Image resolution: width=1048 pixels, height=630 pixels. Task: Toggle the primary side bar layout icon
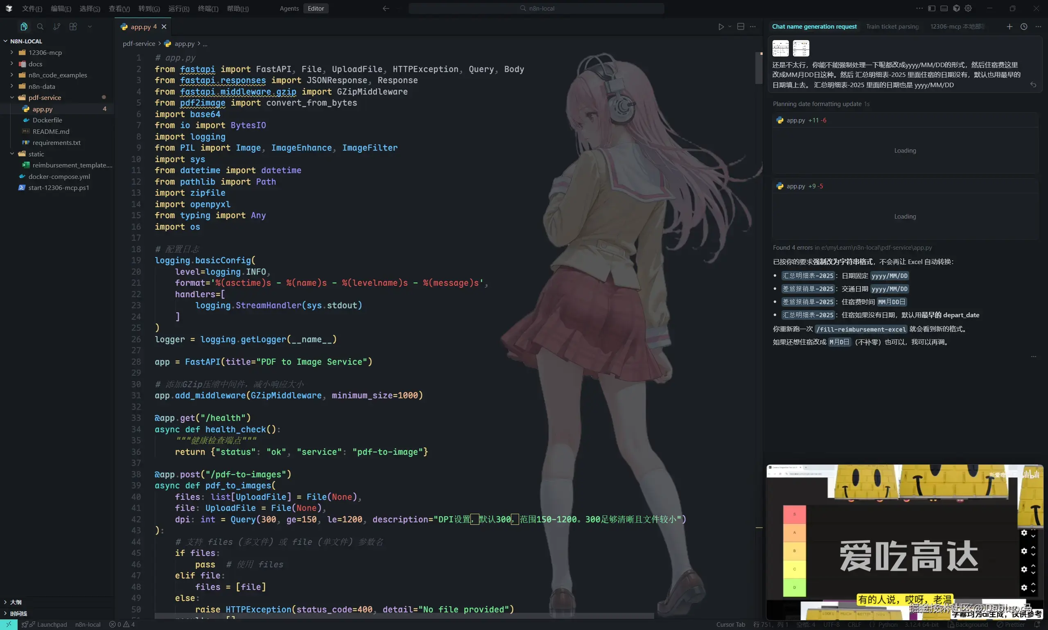pyautogui.click(x=932, y=9)
